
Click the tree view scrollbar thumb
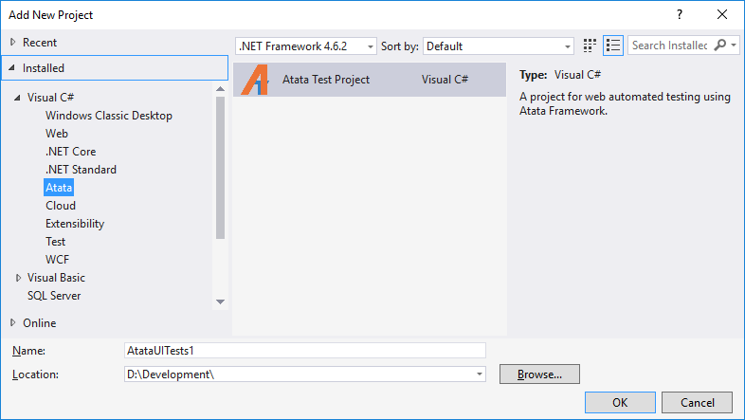220,167
